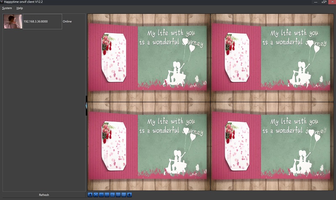Click the Online status label
Image resolution: width=336 pixels, height=200 pixels.
(68, 21)
